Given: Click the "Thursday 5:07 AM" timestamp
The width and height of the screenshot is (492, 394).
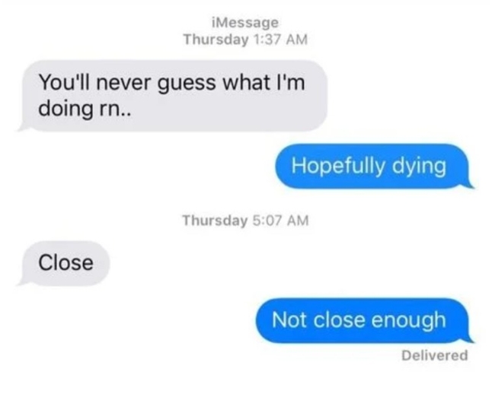Looking at the screenshot, I should (x=245, y=220).
